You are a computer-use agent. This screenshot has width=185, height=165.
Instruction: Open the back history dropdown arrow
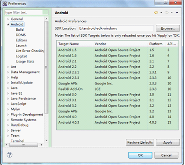point(161,12)
